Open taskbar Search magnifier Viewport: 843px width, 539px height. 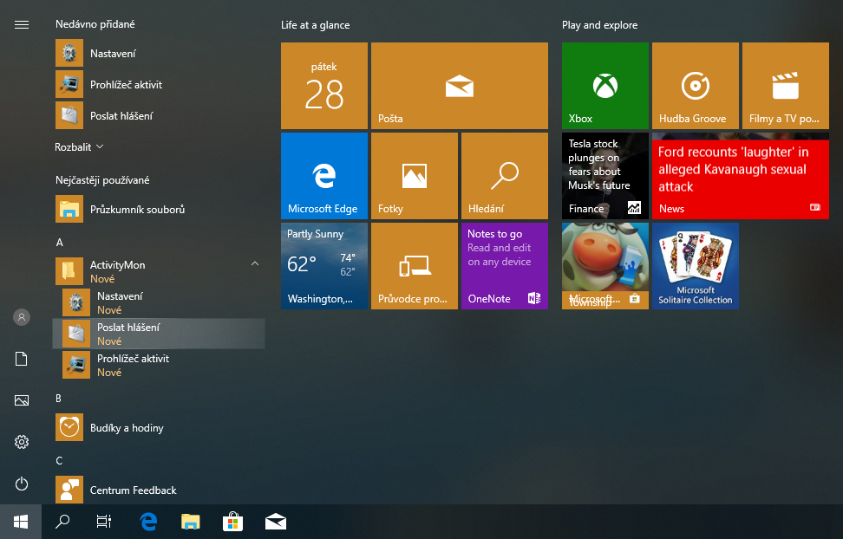(62, 522)
